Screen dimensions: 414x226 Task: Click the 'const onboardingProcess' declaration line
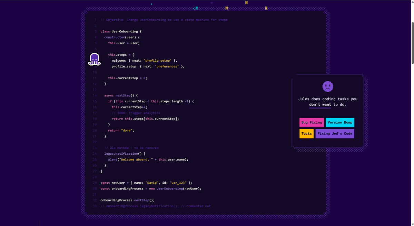pyautogui.click(x=151, y=189)
